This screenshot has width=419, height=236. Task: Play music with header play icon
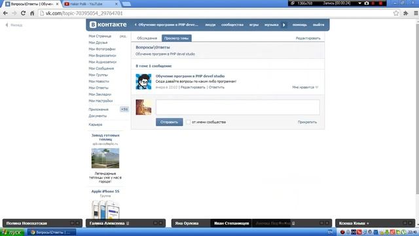click(283, 25)
